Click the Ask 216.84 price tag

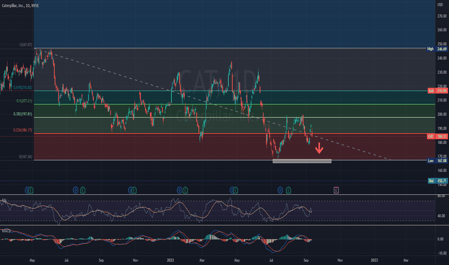tap(437, 91)
